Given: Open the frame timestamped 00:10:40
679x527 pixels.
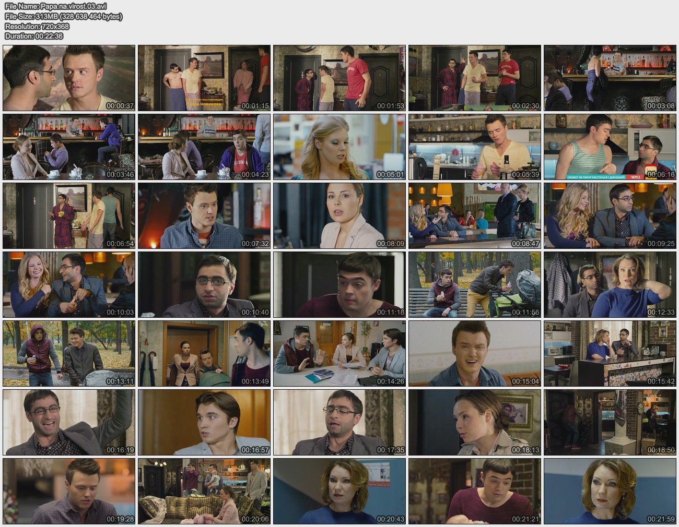Looking at the screenshot, I should (x=204, y=284).
